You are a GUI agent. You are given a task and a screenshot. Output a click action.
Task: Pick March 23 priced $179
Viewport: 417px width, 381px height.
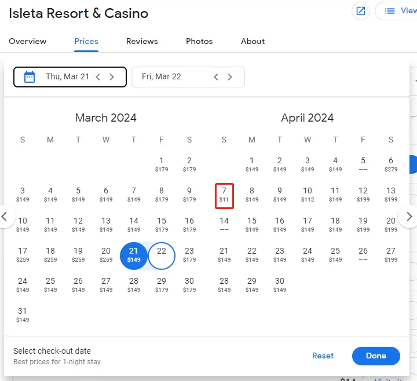tap(189, 254)
